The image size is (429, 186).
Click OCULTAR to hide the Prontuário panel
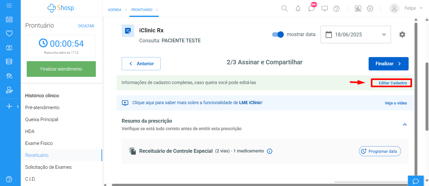pos(86,26)
